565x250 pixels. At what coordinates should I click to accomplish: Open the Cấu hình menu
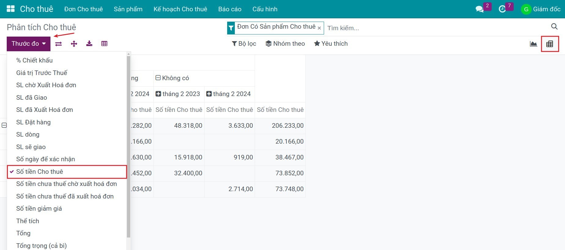pos(265,9)
